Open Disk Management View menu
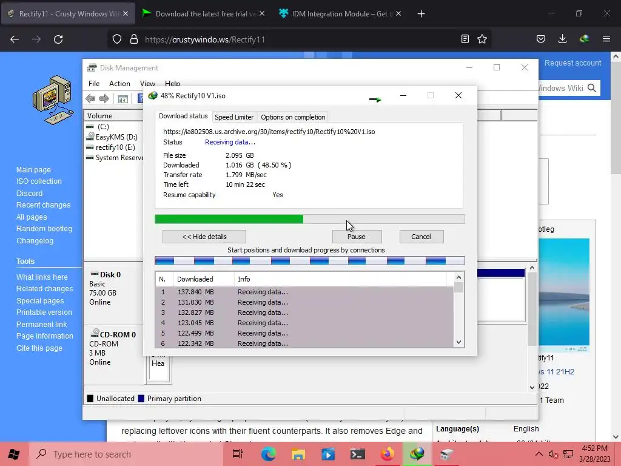The width and height of the screenshot is (621, 466). tap(147, 84)
